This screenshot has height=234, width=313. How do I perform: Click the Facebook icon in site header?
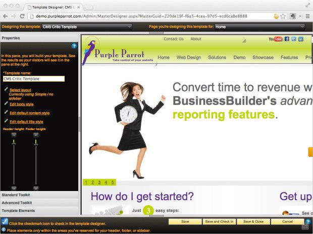[x=287, y=39]
